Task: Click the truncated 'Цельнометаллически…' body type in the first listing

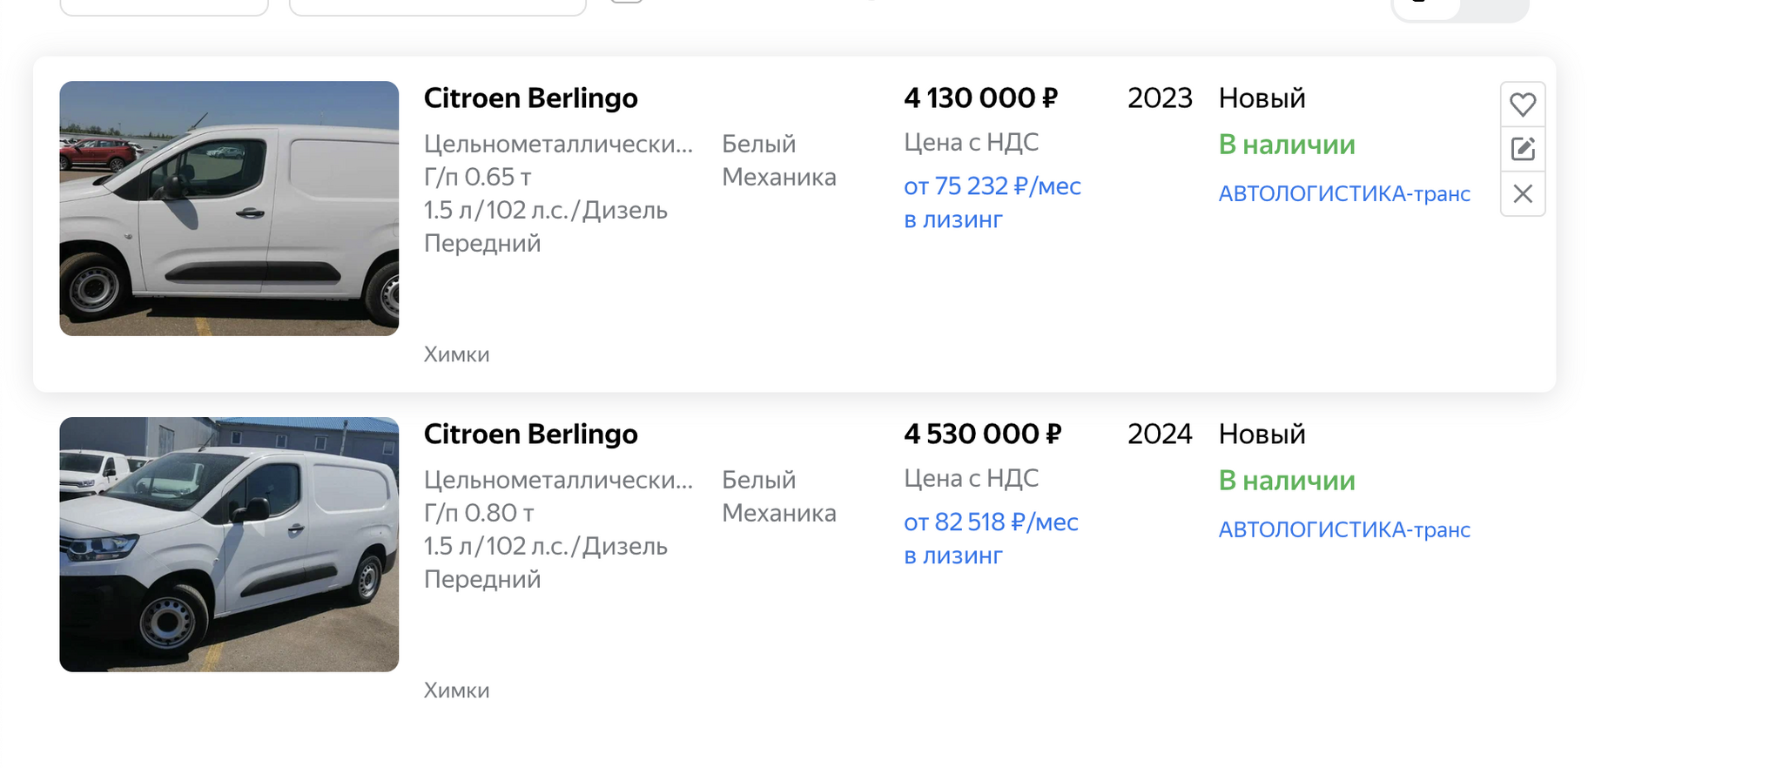Action: tap(558, 144)
